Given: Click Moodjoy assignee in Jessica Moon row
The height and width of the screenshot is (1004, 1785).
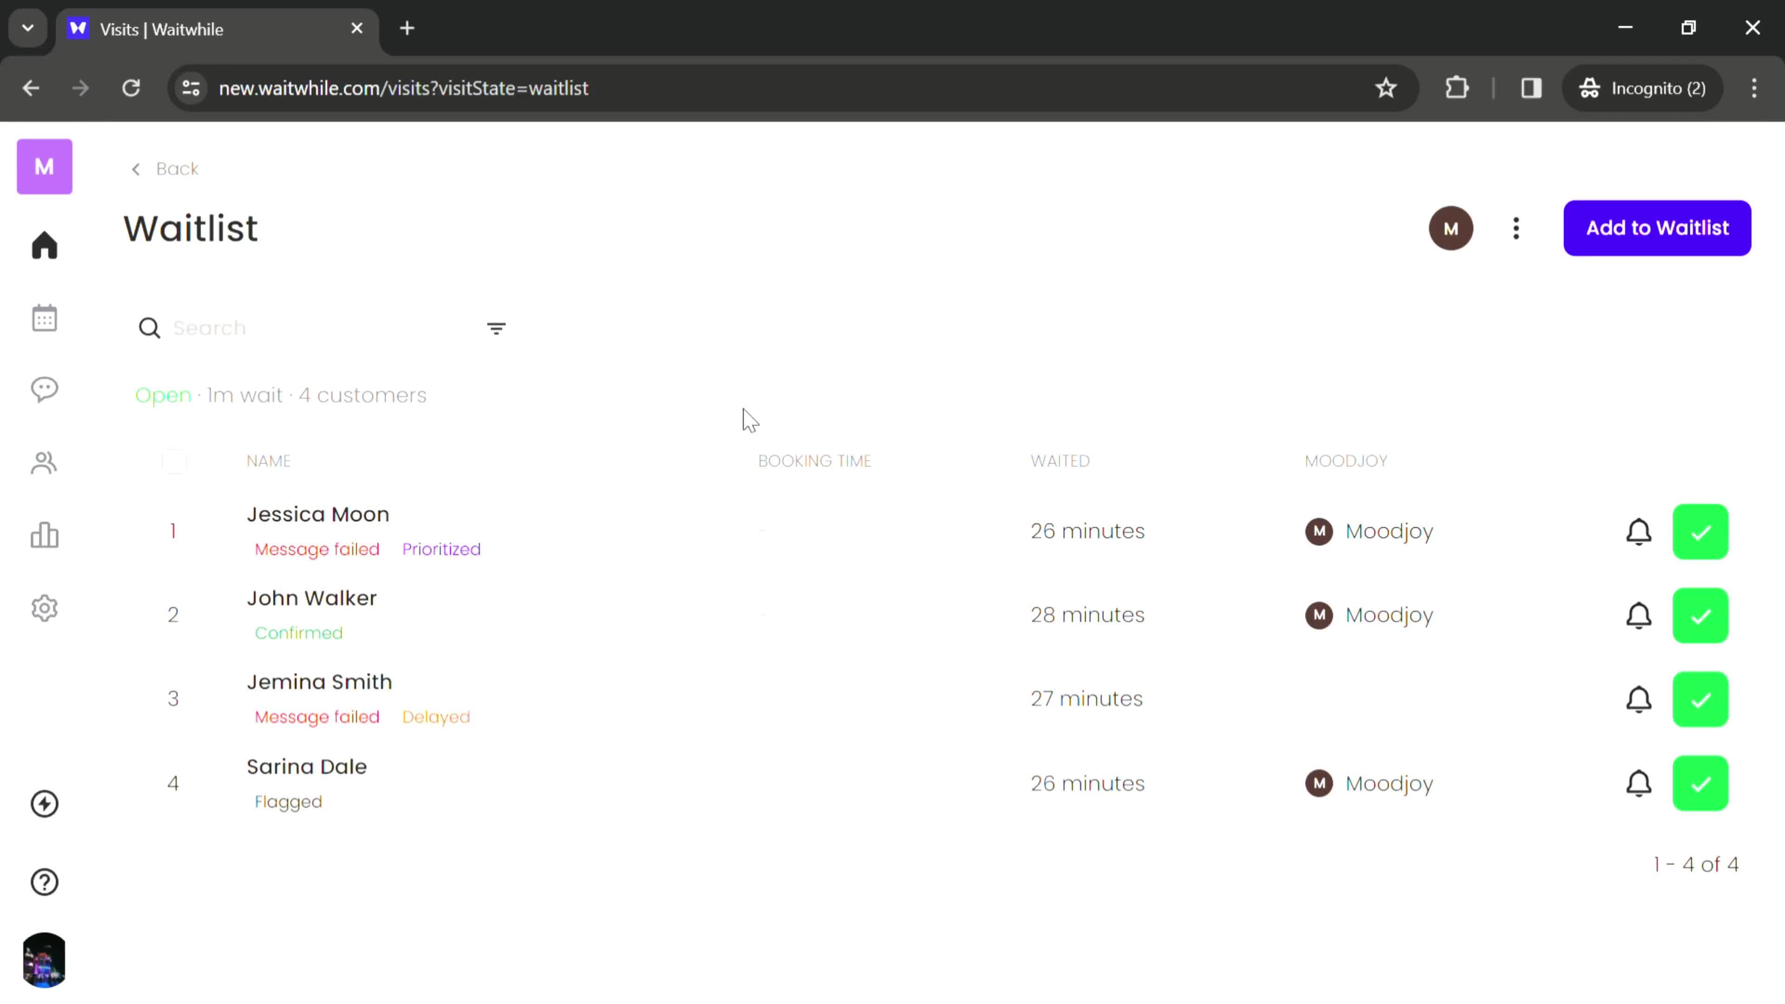Looking at the screenshot, I should [x=1369, y=531].
